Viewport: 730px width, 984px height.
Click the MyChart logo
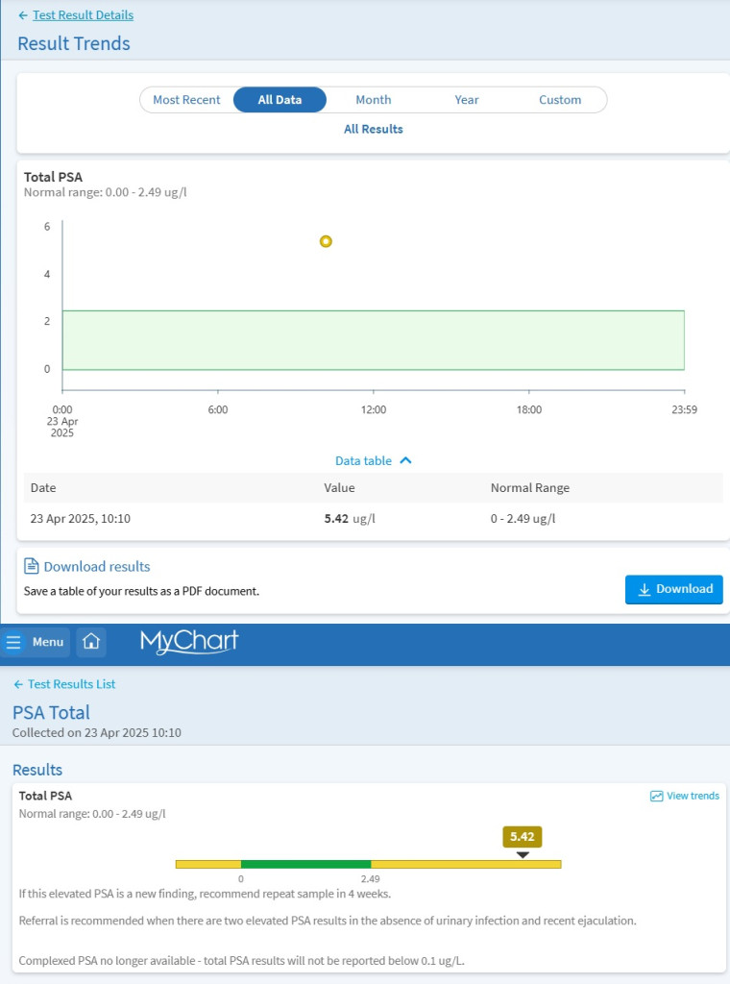point(189,641)
